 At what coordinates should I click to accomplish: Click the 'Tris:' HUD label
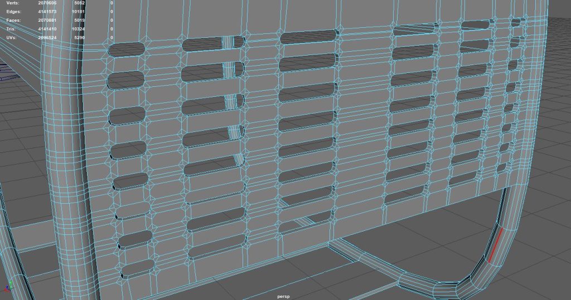tap(11, 29)
